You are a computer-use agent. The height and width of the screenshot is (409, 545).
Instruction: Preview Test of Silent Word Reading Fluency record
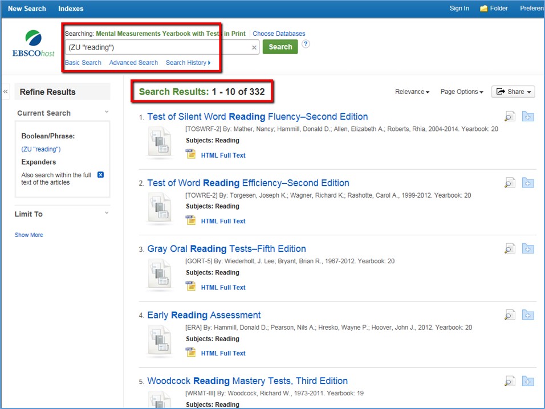tap(510, 117)
